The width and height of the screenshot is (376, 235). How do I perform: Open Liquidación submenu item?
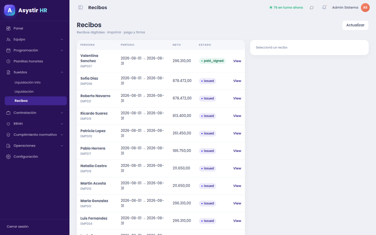click(36, 92)
